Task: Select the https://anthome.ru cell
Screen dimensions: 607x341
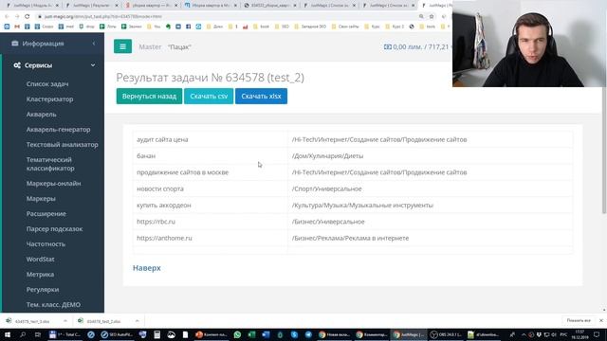Action: pos(211,238)
